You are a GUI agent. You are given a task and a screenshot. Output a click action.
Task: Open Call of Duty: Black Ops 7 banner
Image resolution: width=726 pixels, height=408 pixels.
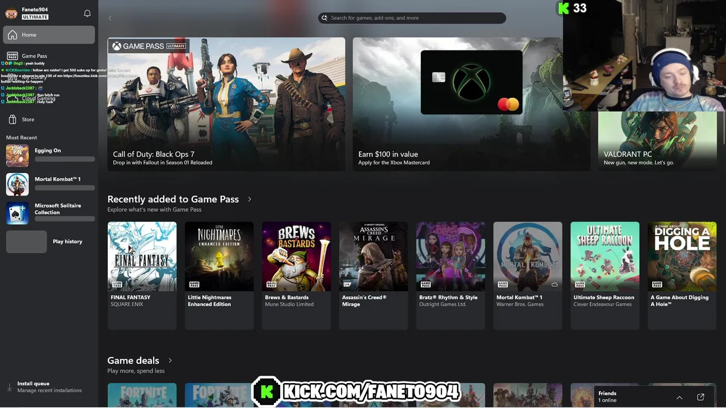(x=226, y=104)
